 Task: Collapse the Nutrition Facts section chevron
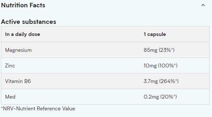point(203,5)
